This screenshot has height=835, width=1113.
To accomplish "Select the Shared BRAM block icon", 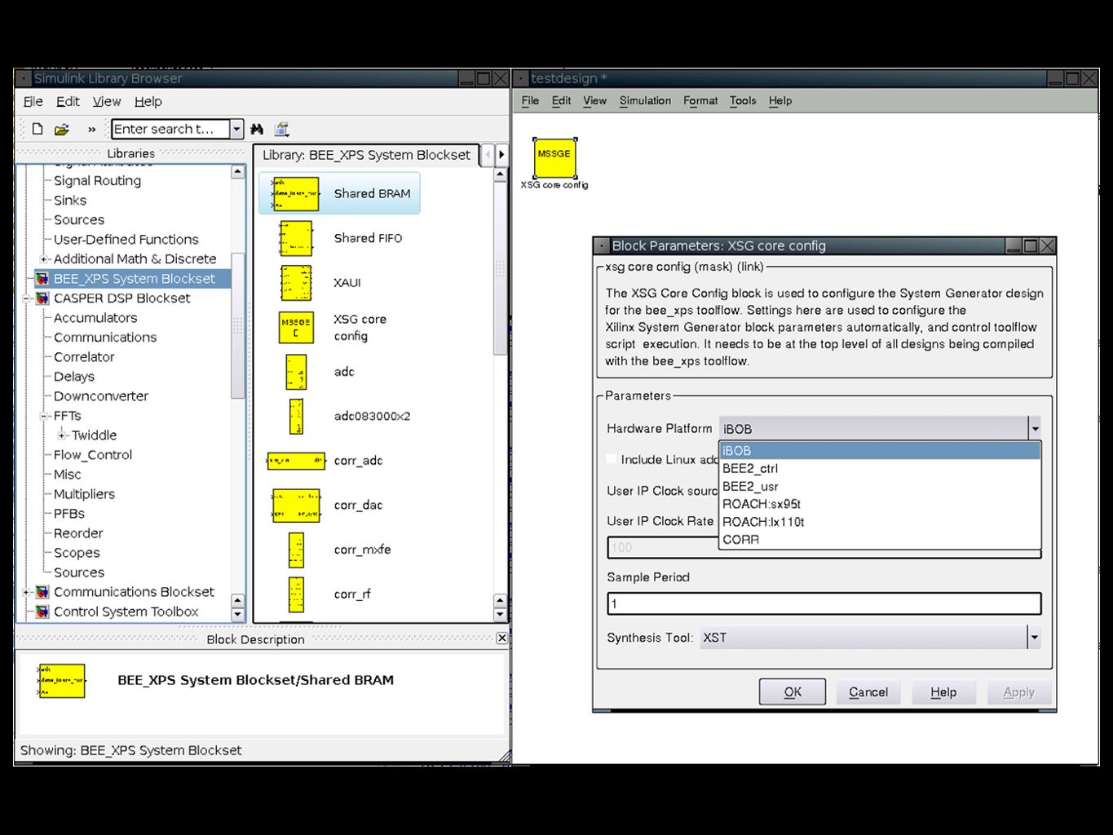I will 295,194.
